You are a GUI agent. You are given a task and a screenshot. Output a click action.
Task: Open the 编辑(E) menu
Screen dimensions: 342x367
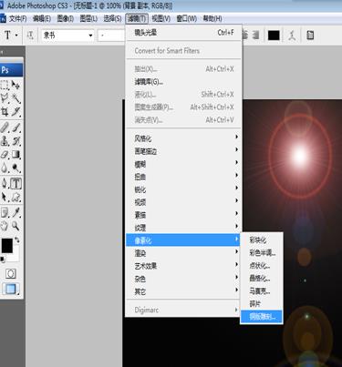tap(42, 19)
